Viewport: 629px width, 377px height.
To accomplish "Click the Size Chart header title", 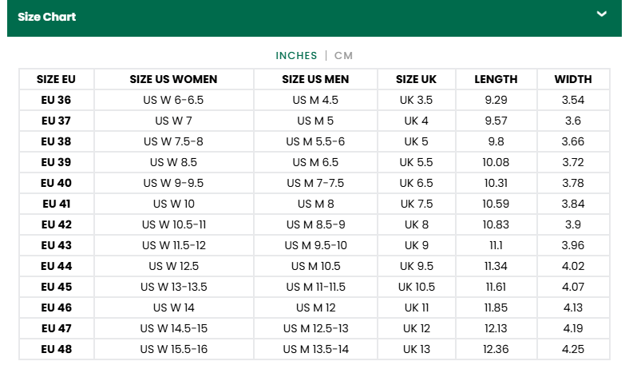I will tap(47, 17).
